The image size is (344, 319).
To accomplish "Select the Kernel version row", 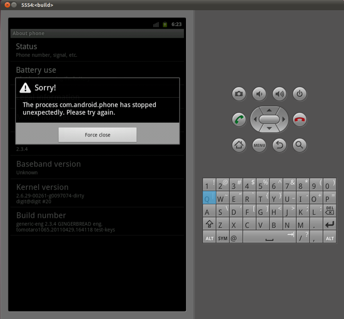I will click(97, 193).
